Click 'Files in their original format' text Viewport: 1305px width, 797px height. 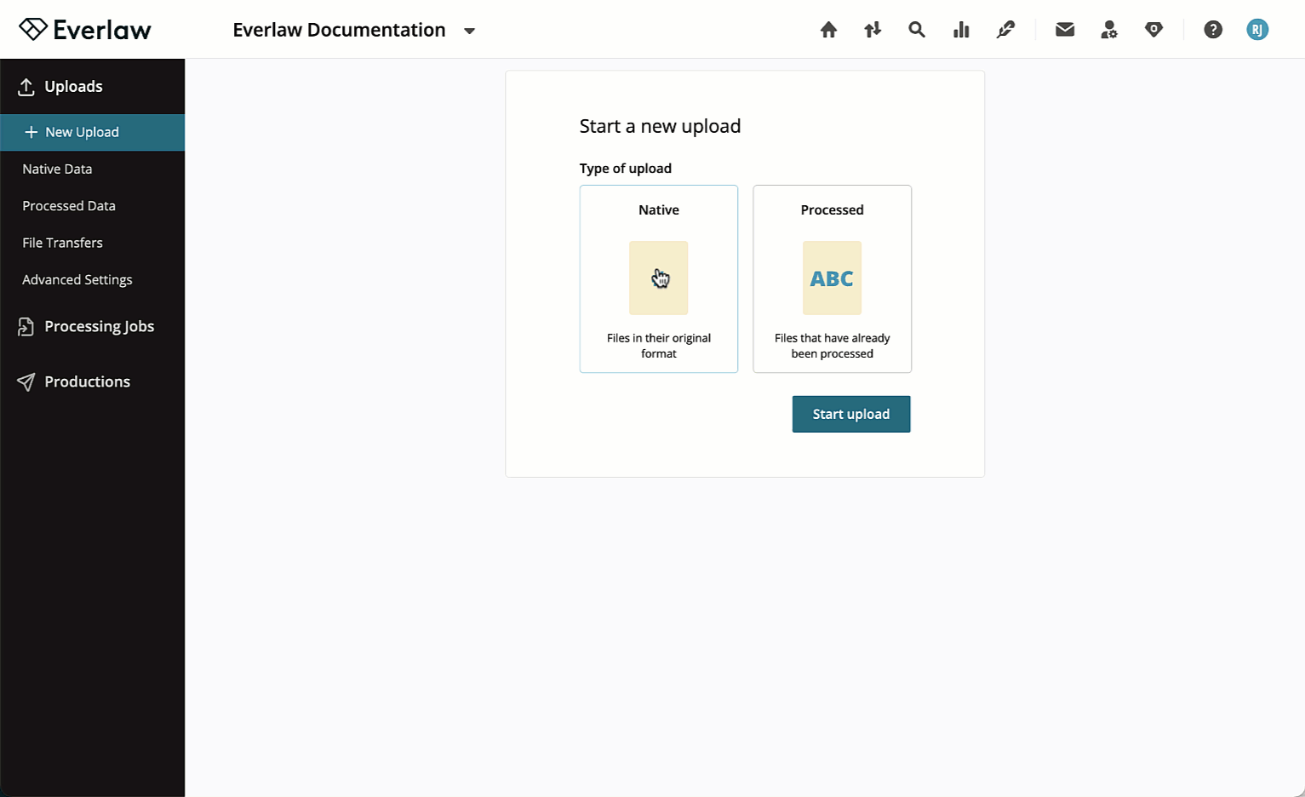point(659,346)
